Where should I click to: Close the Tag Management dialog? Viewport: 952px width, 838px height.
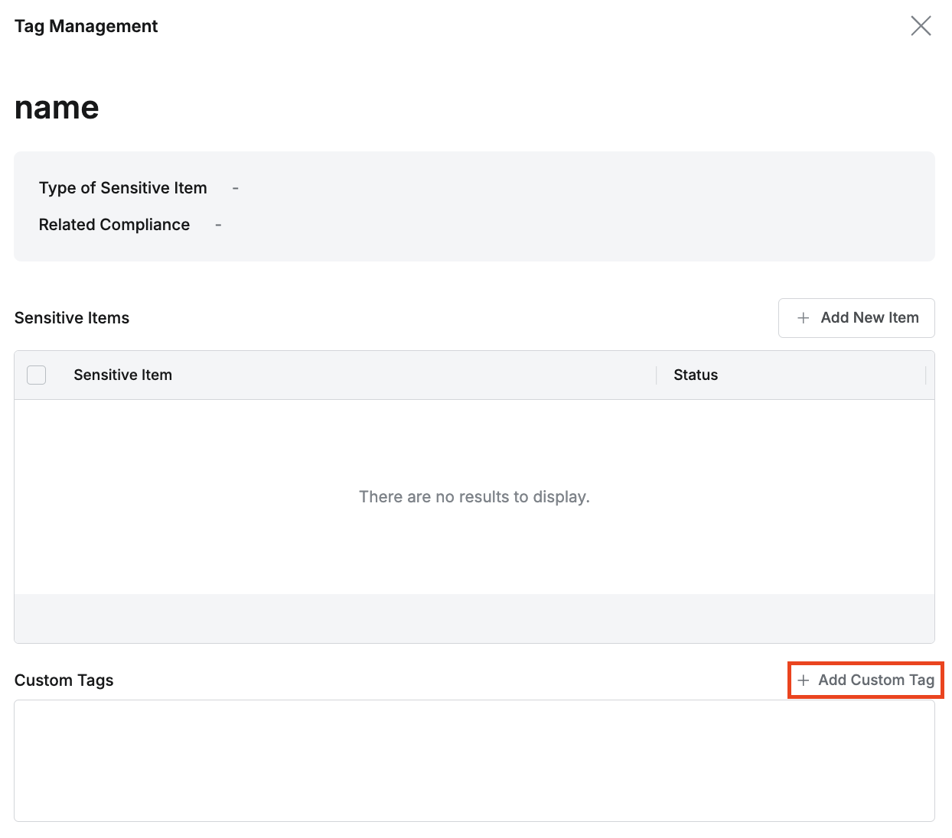tap(921, 26)
